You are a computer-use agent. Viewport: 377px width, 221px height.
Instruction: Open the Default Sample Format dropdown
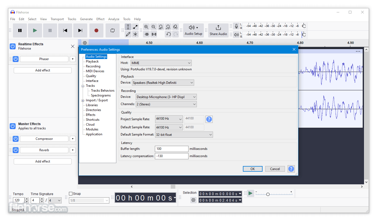184,134
